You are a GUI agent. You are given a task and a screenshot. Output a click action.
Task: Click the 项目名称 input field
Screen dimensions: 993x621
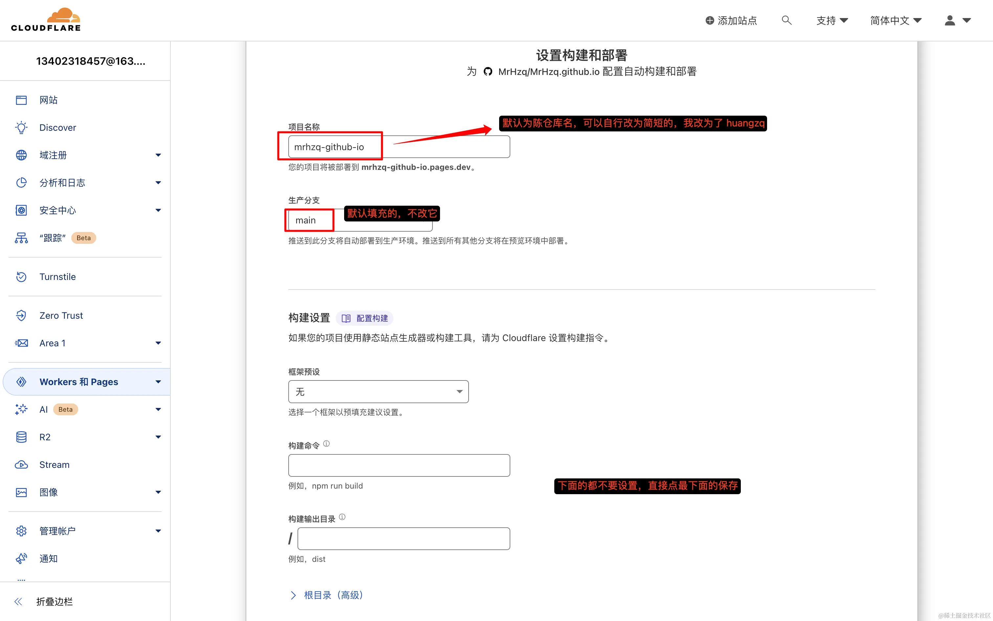point(399,147)
